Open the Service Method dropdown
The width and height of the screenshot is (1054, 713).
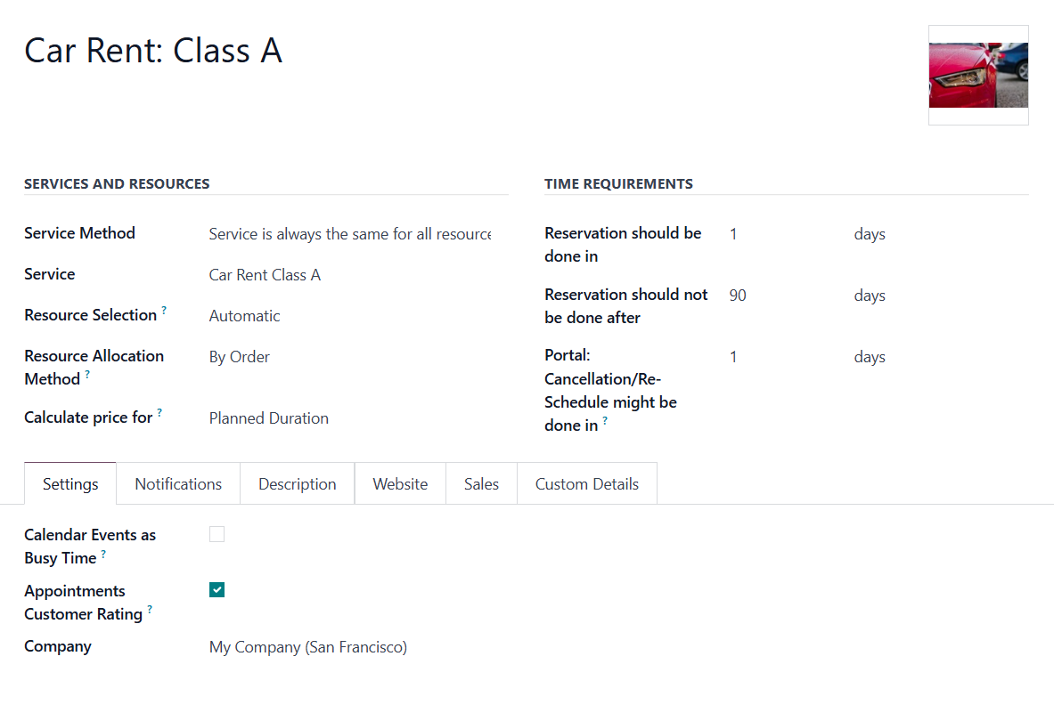[350, 234]
